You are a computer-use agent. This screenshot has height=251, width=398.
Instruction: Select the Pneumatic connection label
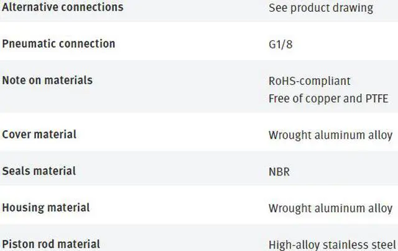[x=58, y=44]
